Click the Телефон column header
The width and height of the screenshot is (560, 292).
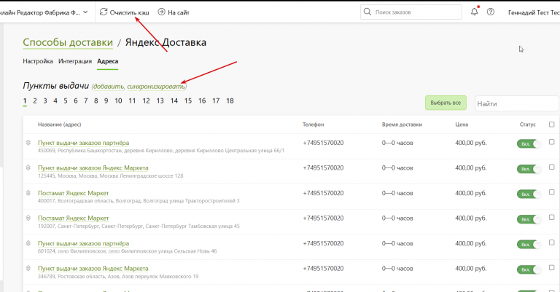(314, 125)
